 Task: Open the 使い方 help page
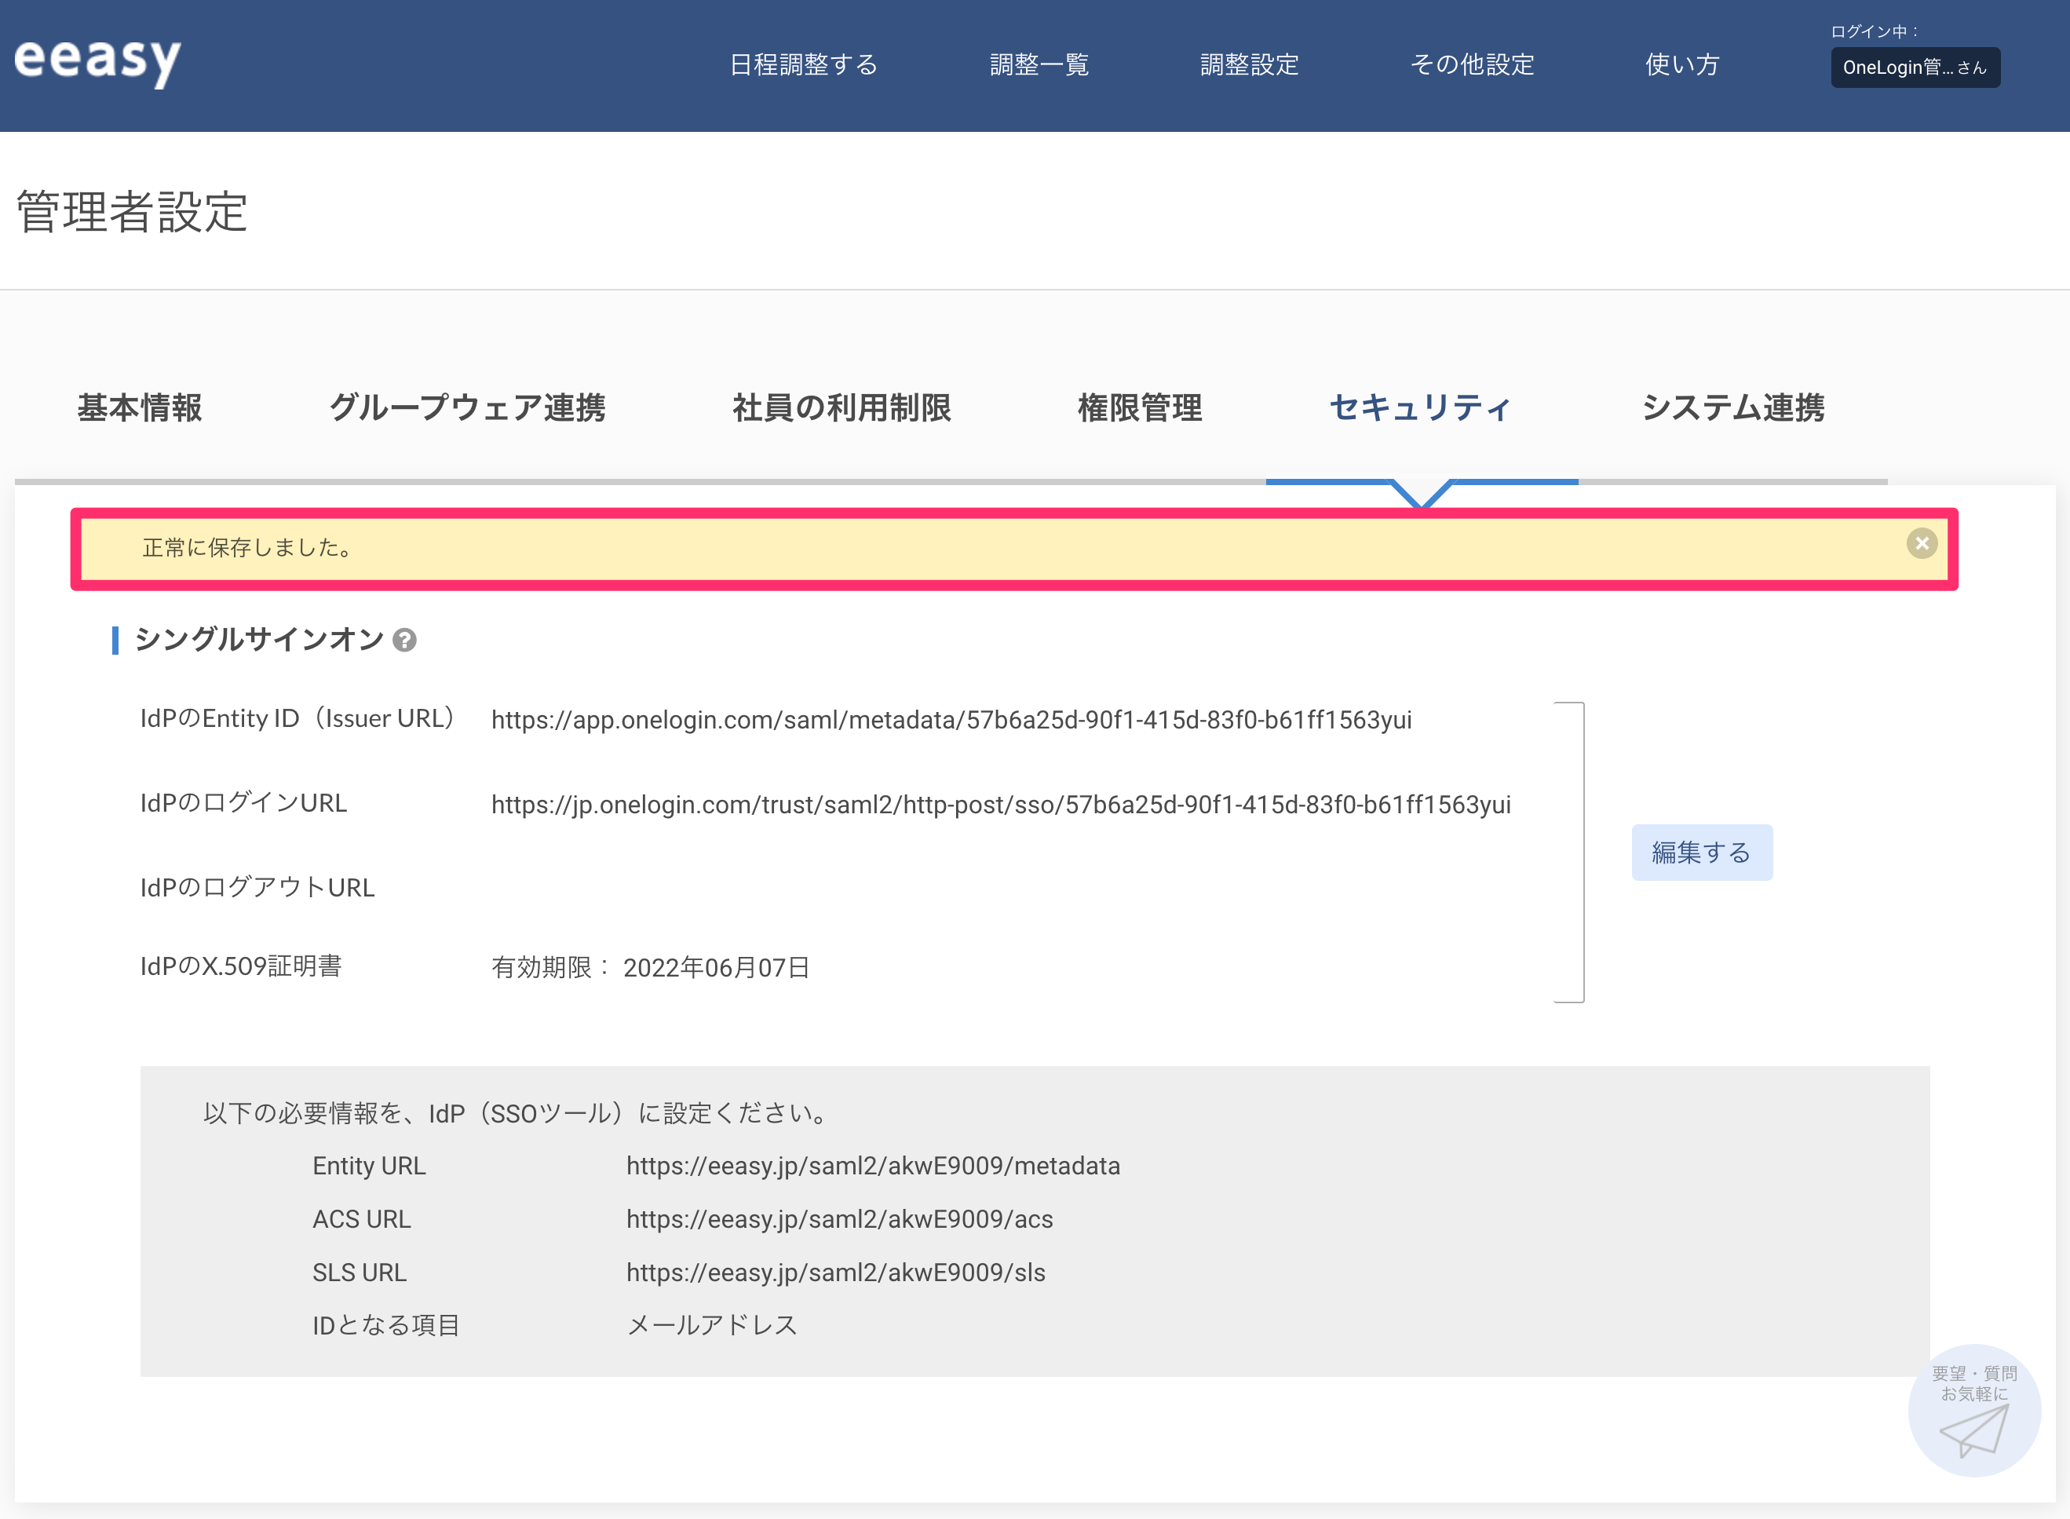pyautogui.click(x=1682, y=64)
